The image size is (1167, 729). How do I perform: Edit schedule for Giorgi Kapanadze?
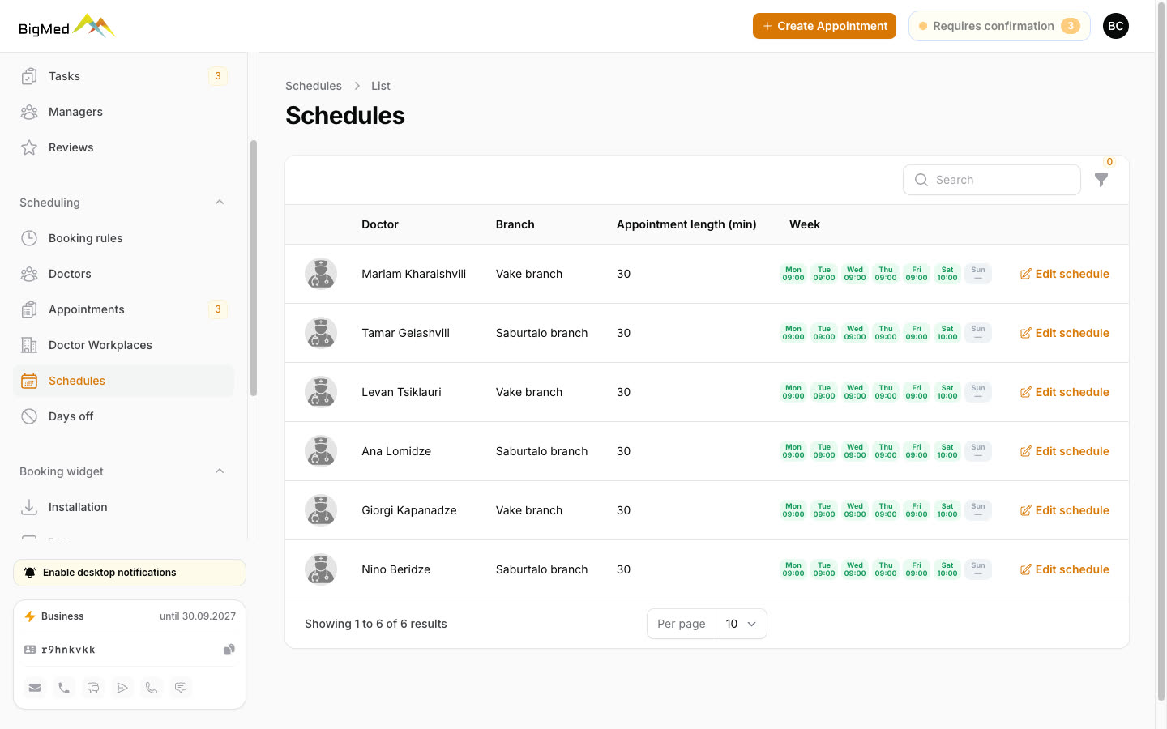pos(1064,510)
